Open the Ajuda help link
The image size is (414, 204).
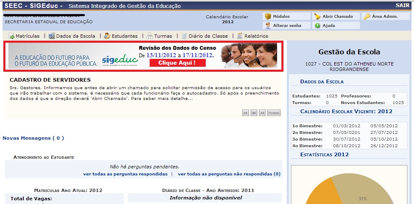329,26
